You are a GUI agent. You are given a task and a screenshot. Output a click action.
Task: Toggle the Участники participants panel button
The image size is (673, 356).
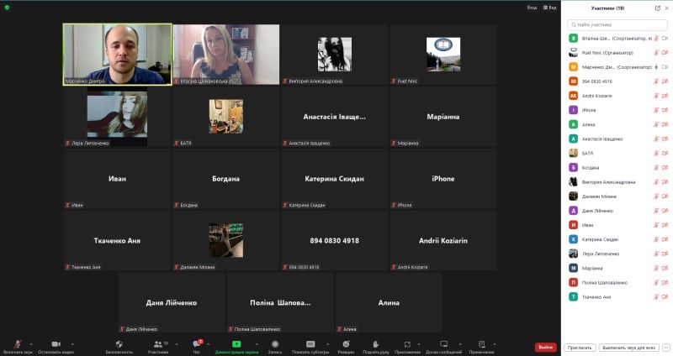158,344
